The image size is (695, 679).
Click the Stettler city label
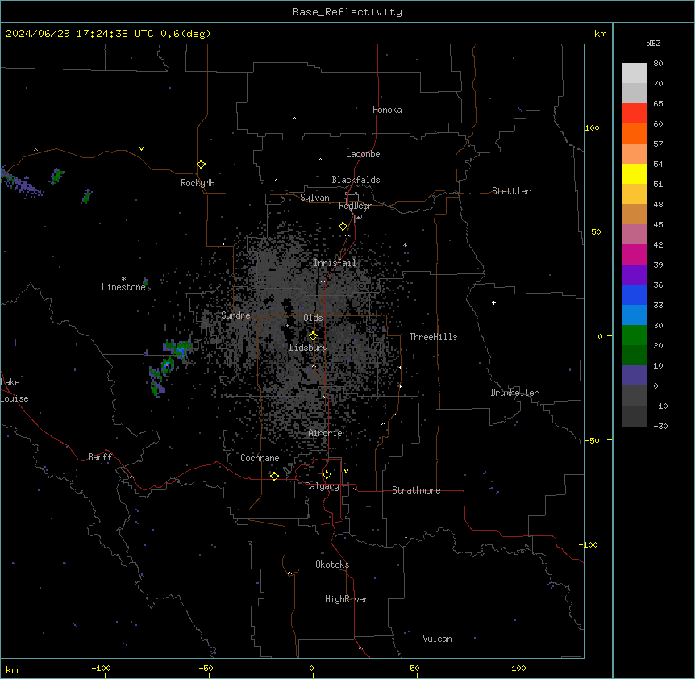pos(511,191)
